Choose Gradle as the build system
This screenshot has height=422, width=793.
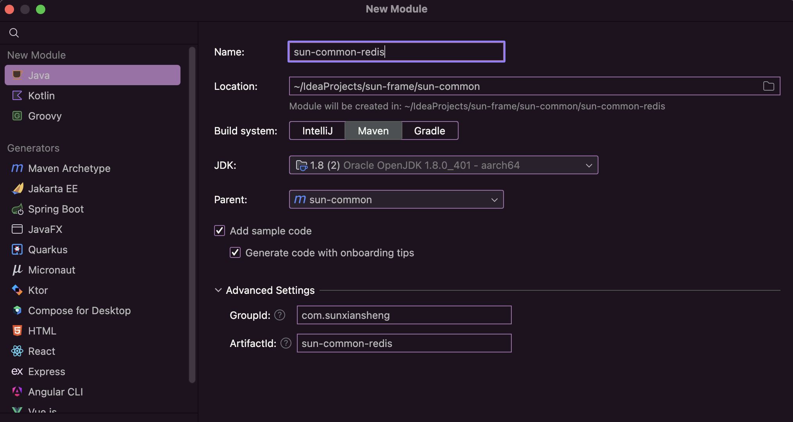[429, 131]
